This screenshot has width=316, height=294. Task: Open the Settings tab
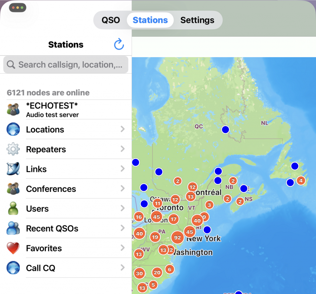(197, 20)
